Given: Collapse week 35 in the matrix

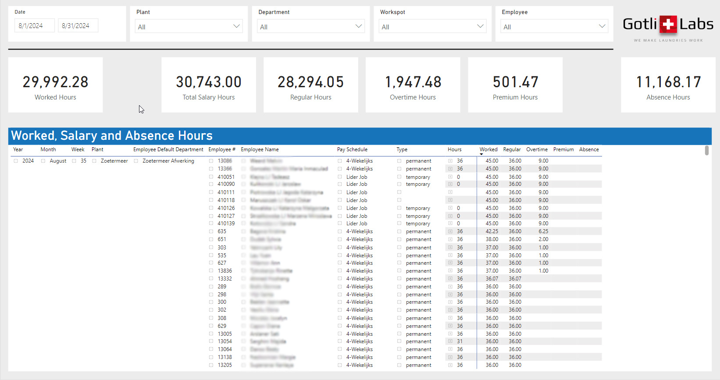Looking at the screenshot, I should click(x=74, y=161).
